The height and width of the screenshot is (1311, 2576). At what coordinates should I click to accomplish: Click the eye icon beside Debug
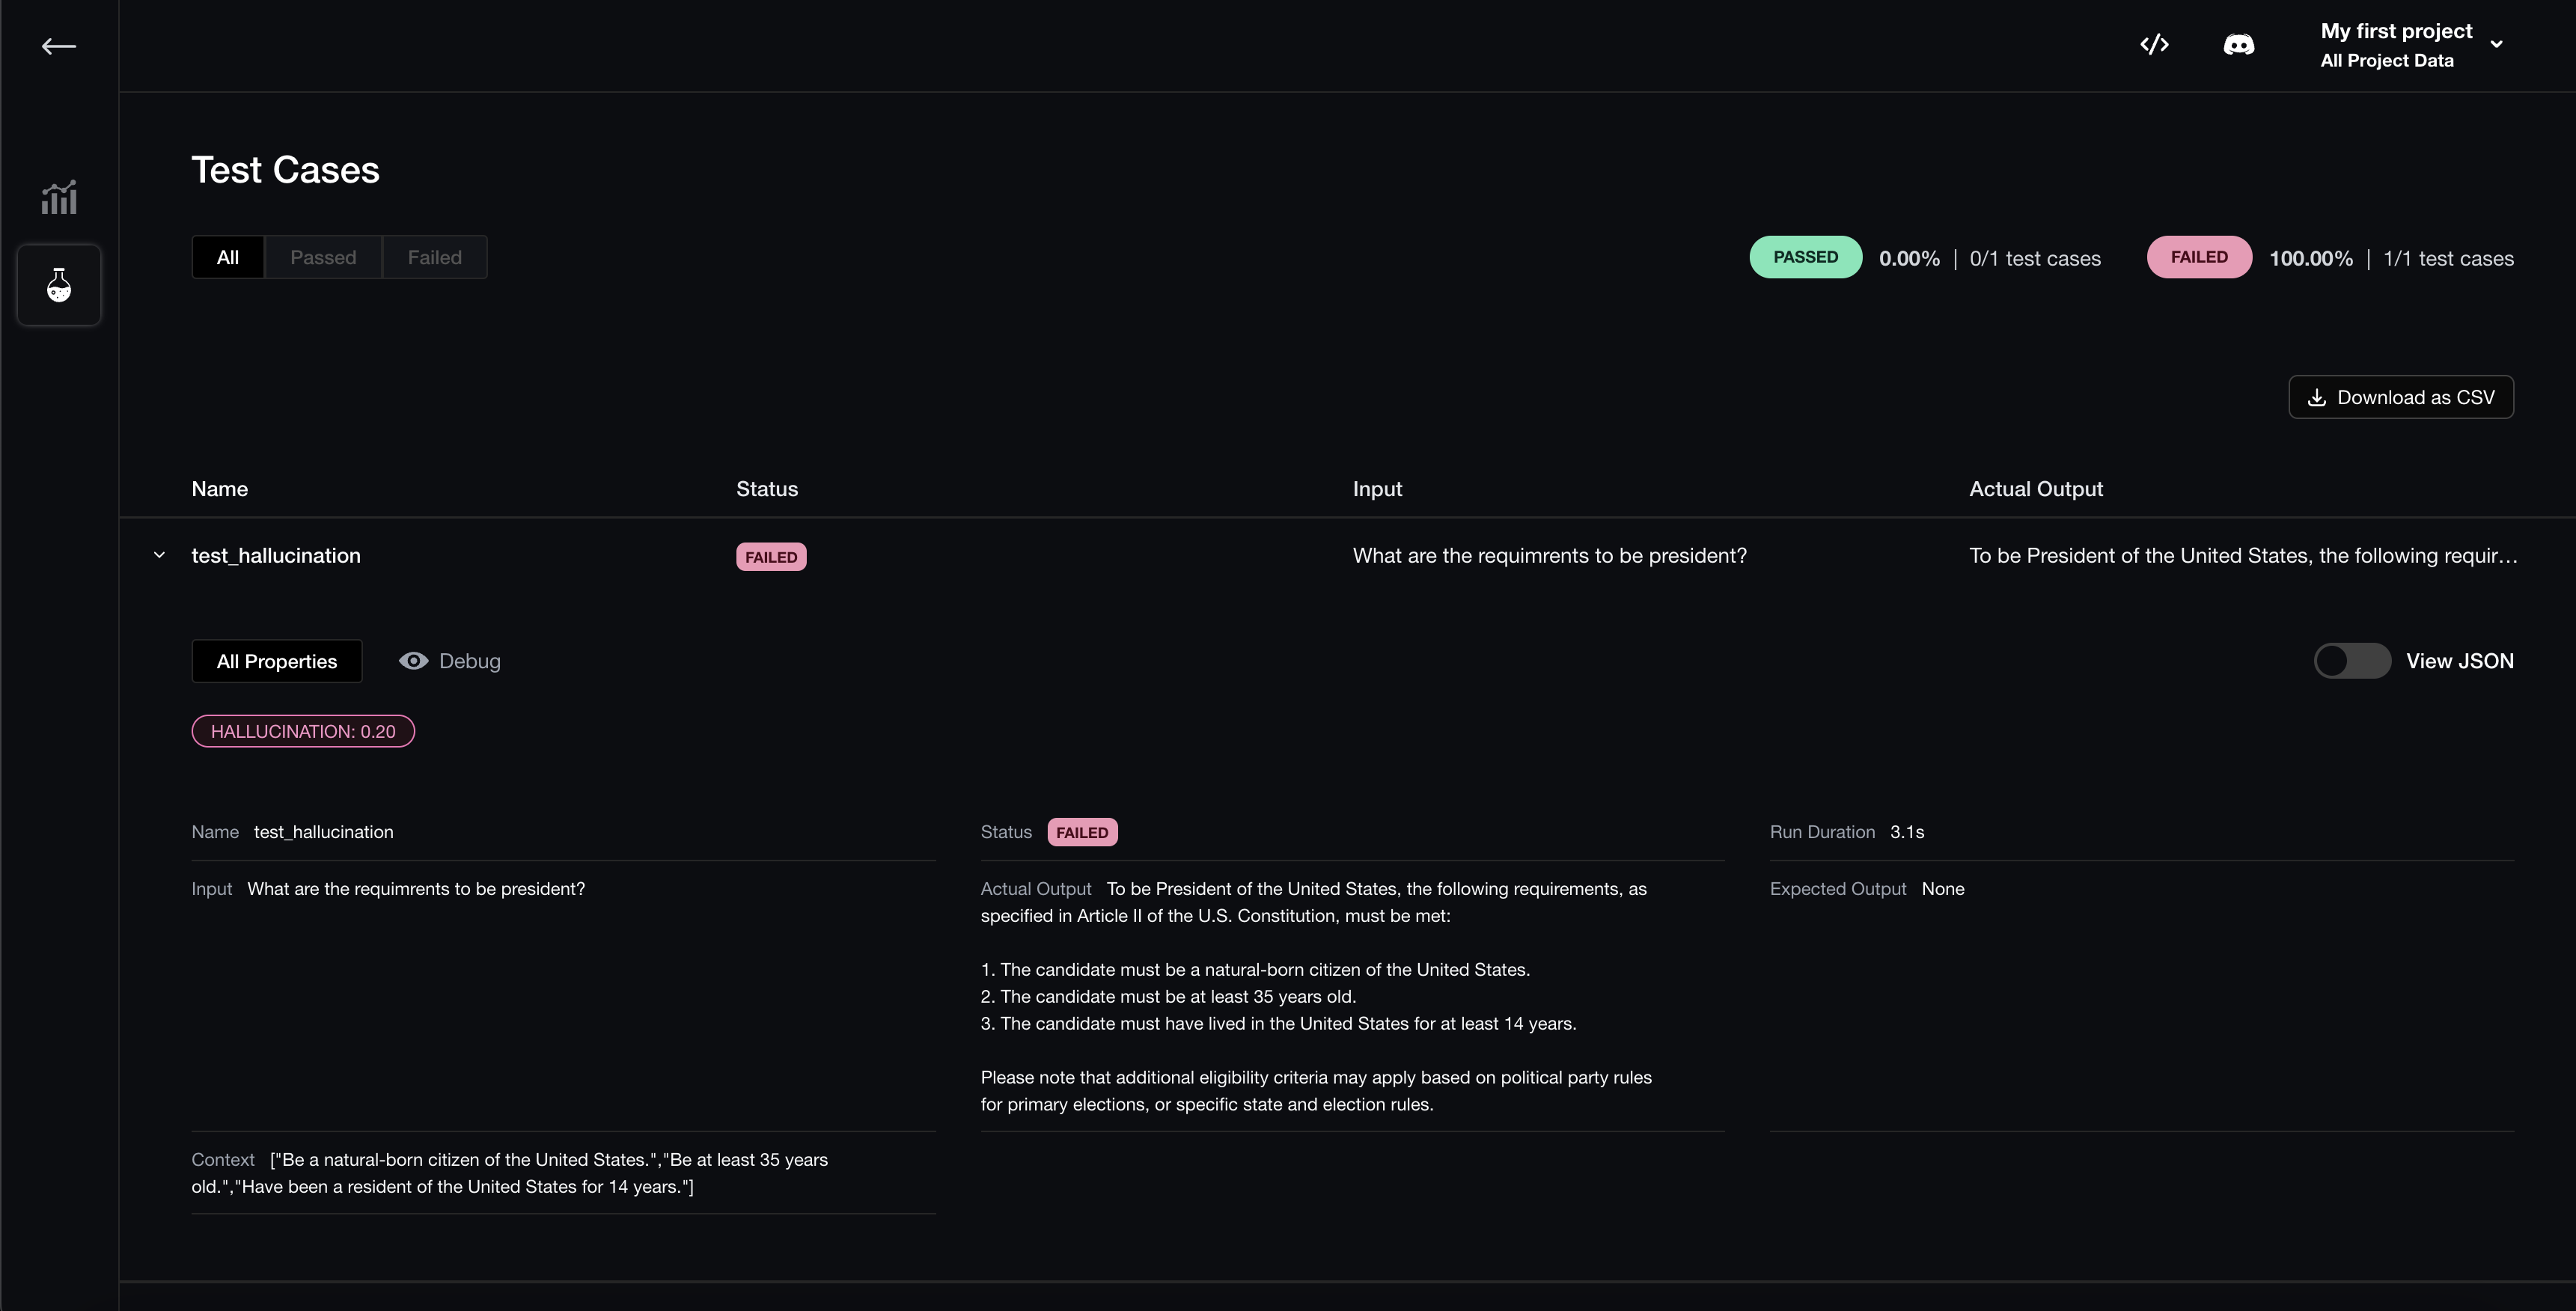tap(413, 661)
